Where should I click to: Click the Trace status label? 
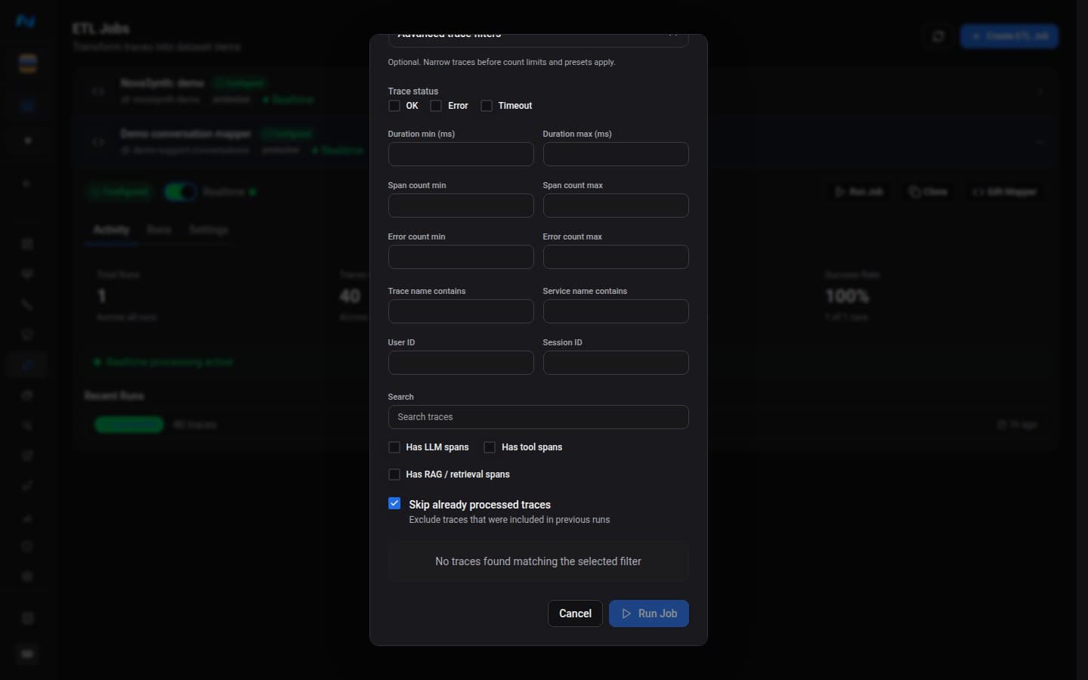click(413, 91)
